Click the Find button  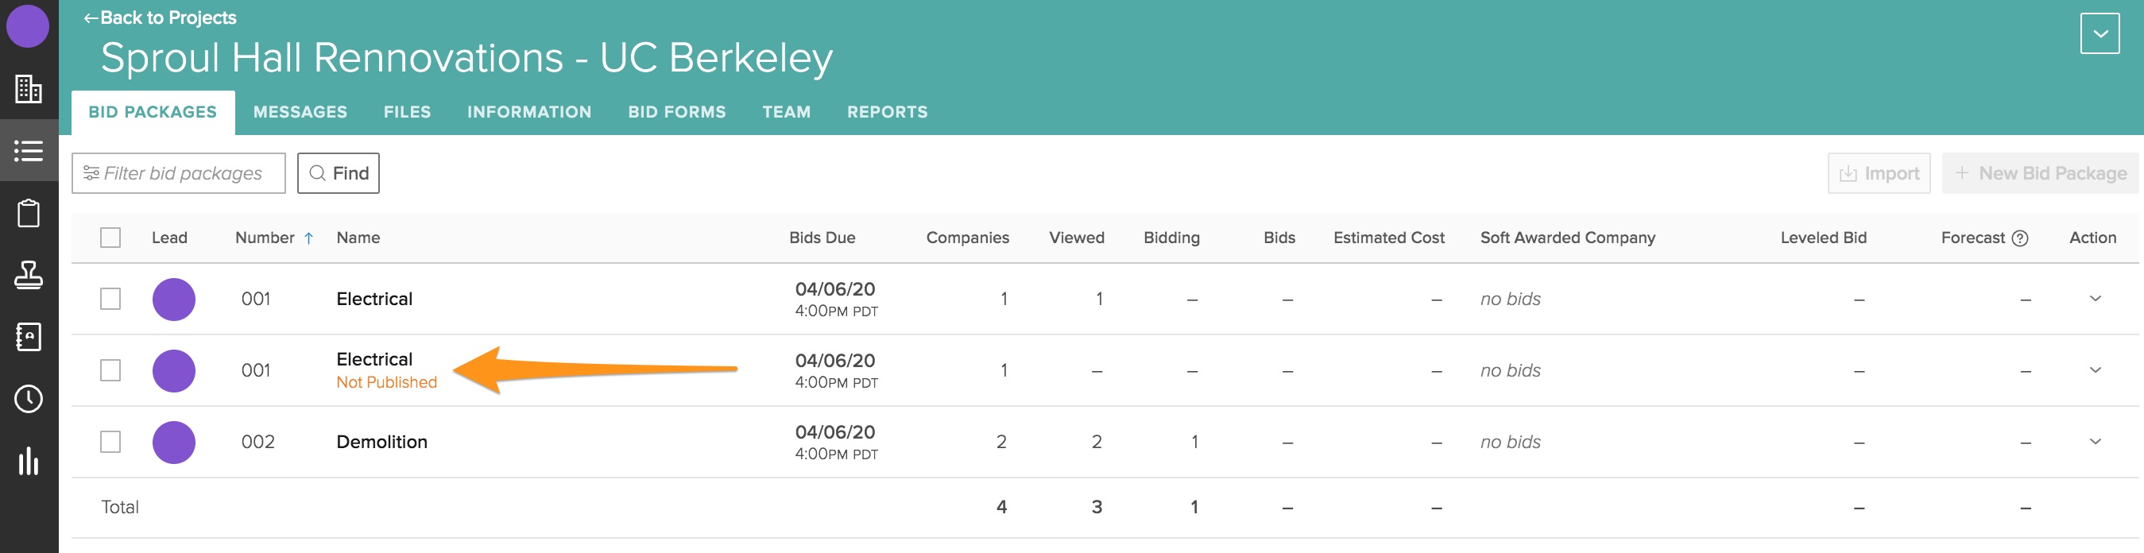click(x=338, y=173)
